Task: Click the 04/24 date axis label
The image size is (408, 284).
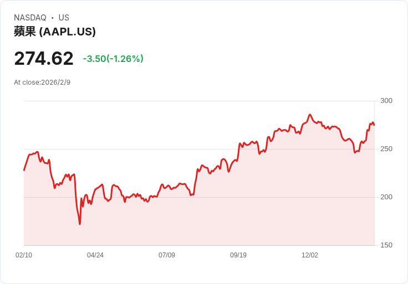Action: pyautogui.click(x=95, y=255)
